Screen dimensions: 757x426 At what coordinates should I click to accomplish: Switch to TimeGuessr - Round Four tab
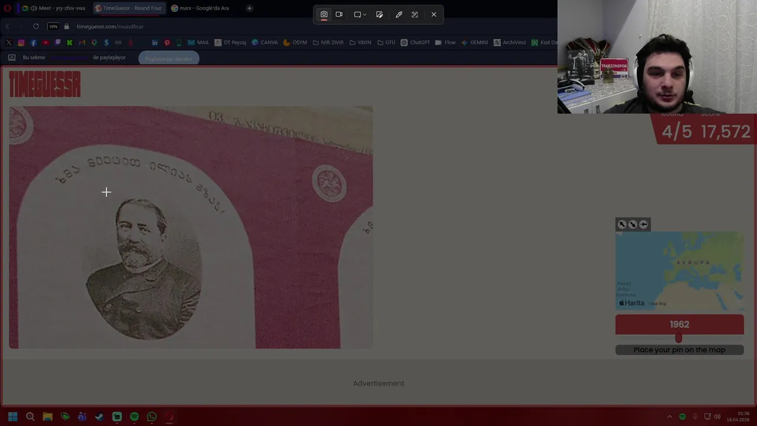click(x=128, y=8)
